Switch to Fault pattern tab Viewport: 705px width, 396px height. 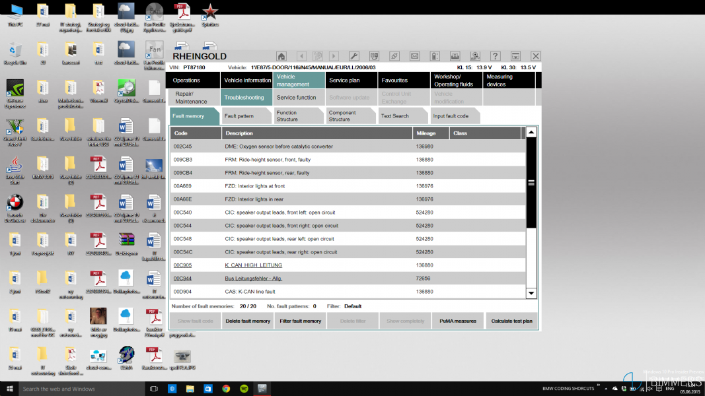click(x=246, y=116)
